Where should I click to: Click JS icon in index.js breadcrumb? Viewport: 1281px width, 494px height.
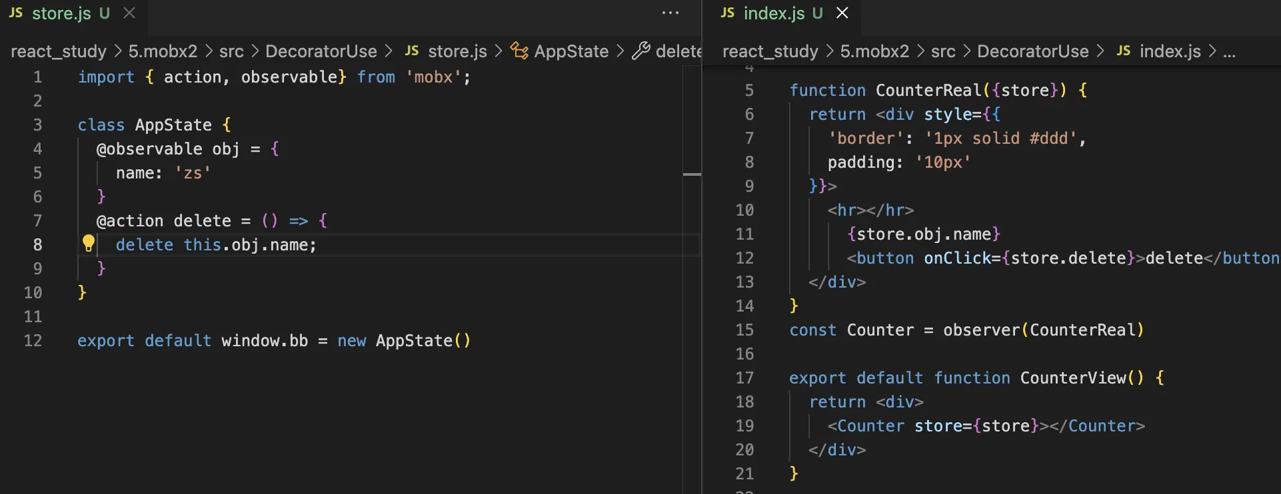tap(1124, 51)
